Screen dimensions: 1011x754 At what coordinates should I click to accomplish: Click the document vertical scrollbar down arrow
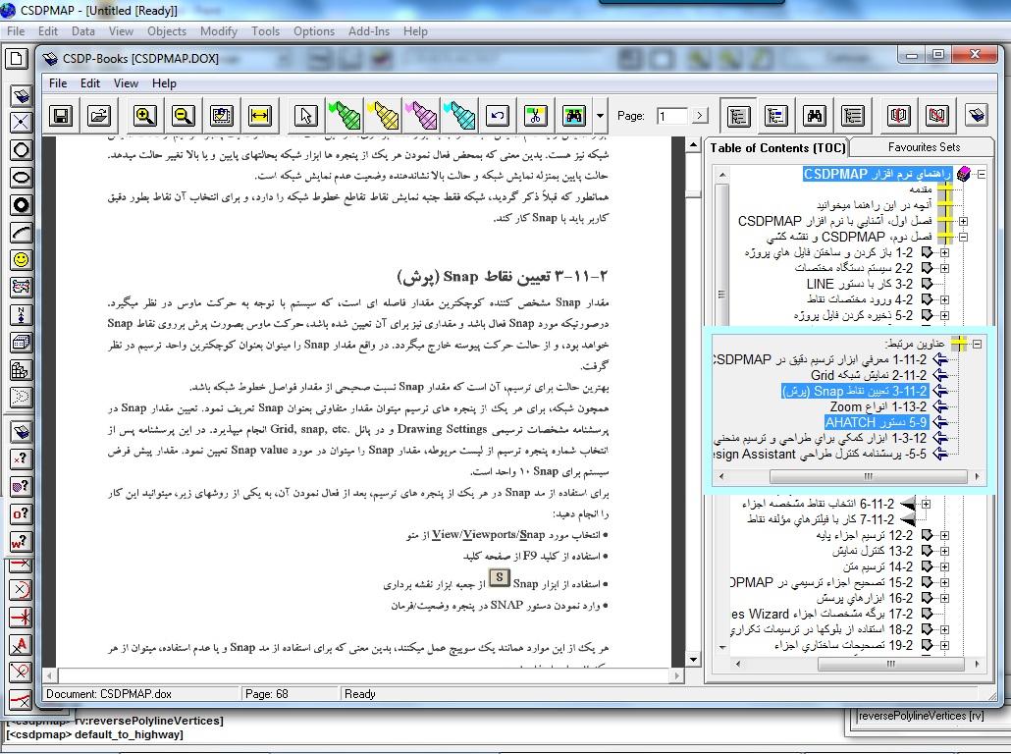[693, 659]
